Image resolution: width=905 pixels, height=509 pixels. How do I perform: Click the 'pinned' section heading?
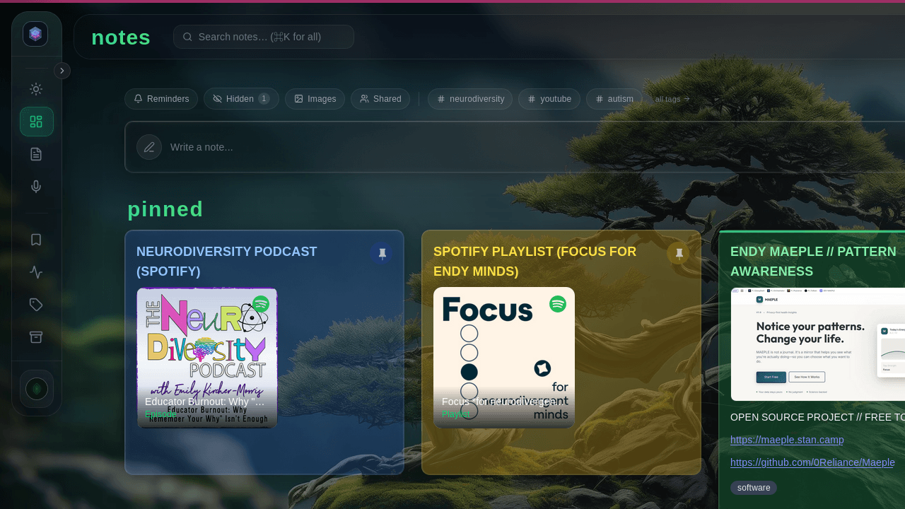coord(165,209)
